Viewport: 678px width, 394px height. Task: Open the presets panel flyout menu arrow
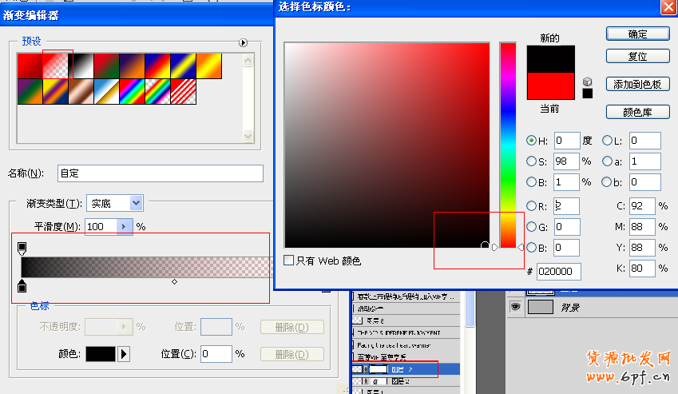pos(242,42)
